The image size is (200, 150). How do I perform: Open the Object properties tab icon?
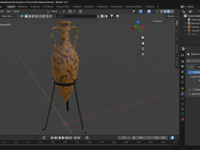pos(182,88)
